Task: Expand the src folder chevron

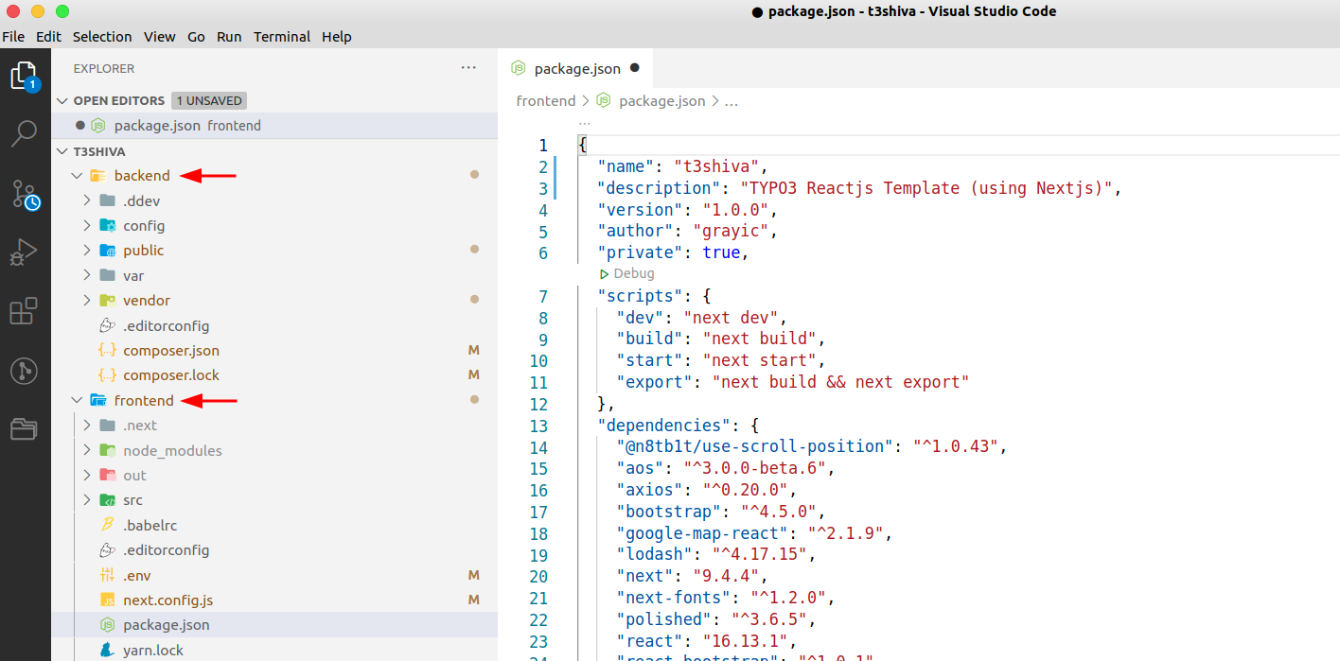Action: 87,500
